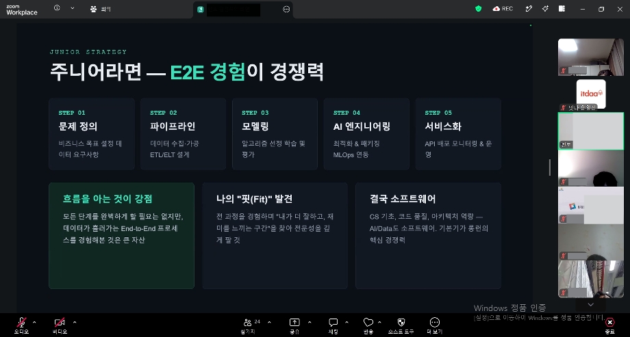Expand audio options arrow next to microphone
This screenshot has height=337, width=630.
click(34, 322)
